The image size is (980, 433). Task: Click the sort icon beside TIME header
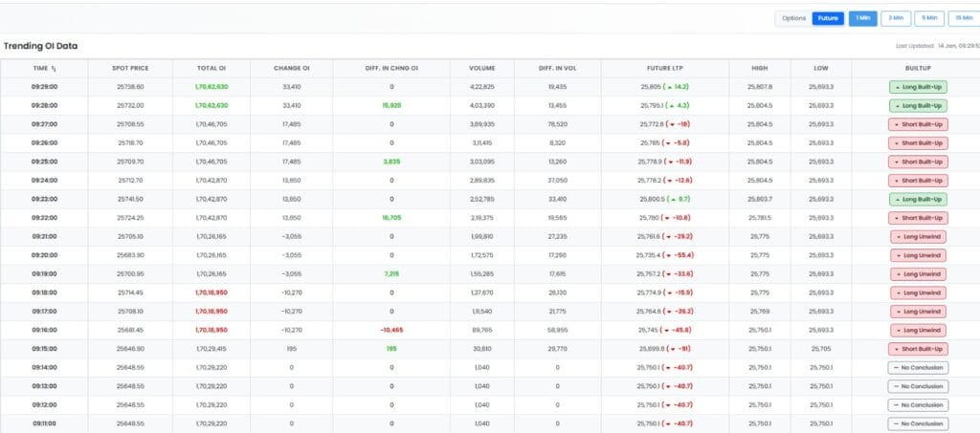pos(54,68)
